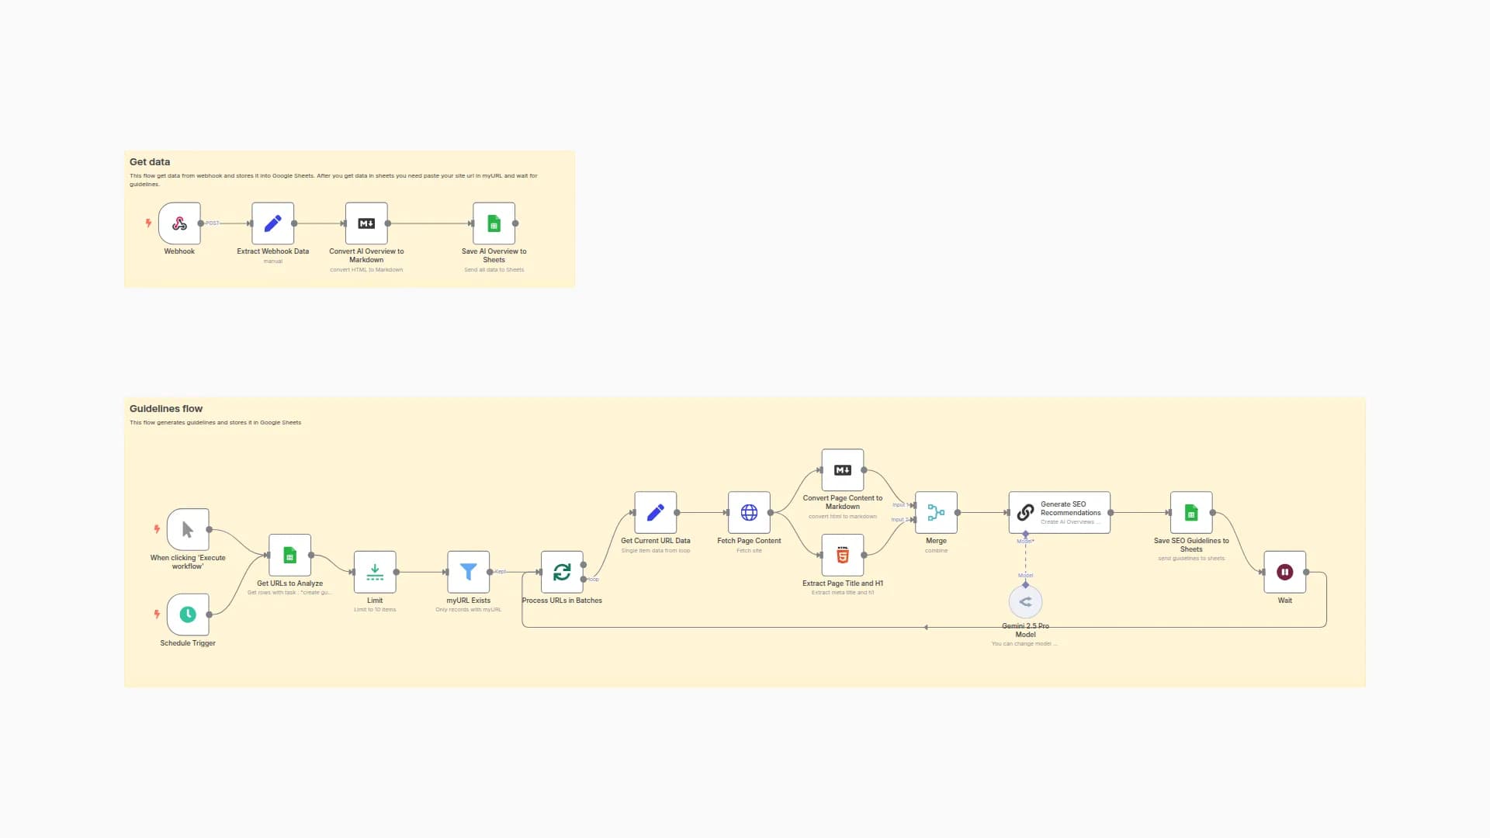Click the Merge node output connector
This screenshot has width=1490, height=838.
coord(958,512)
